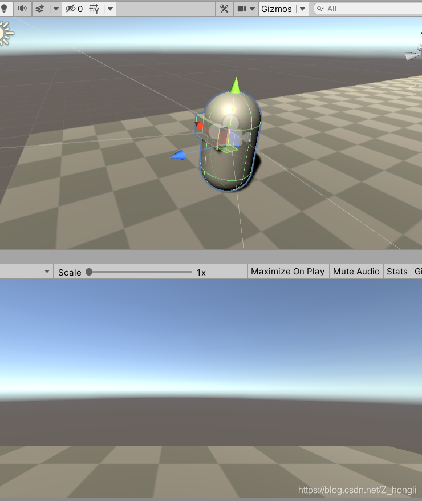
Task: Click the 1x scale value text
Action: click(201, 273)
